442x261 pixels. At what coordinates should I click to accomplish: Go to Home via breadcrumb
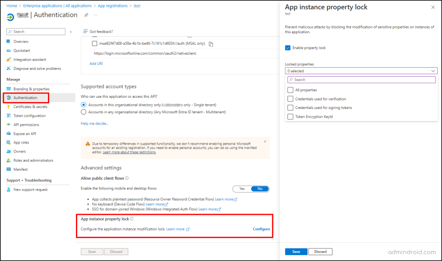(x=11, y=6)
